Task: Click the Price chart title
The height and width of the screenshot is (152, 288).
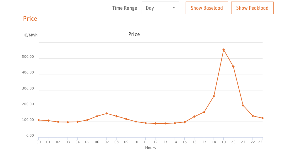Action: [x=134, y=35]
